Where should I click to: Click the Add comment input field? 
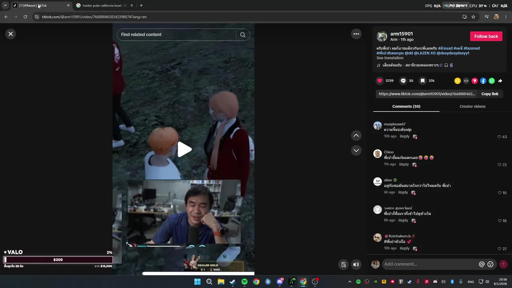click(430, 264)
